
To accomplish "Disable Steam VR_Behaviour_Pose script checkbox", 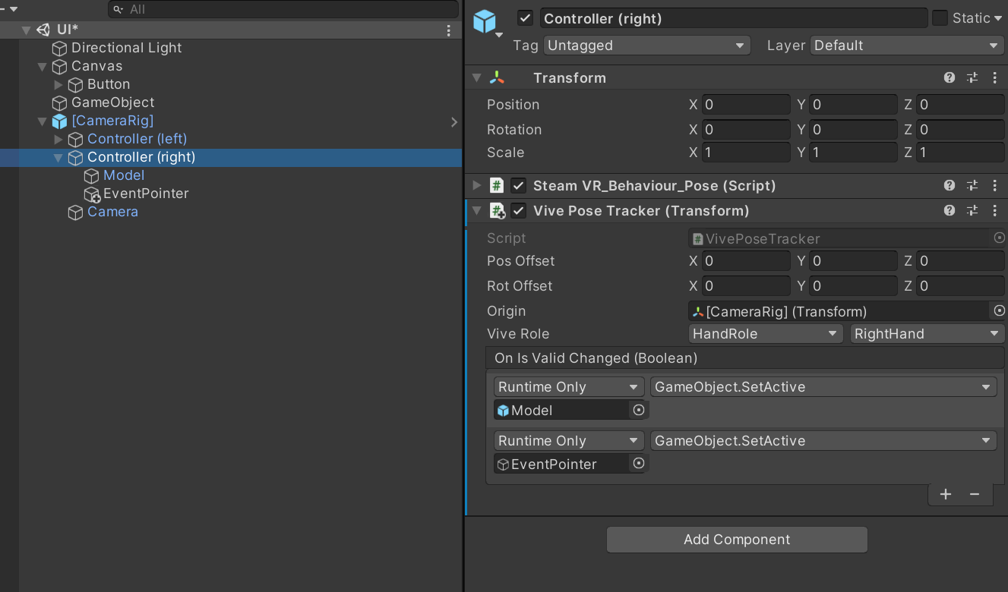I will [x=519, y=185].
